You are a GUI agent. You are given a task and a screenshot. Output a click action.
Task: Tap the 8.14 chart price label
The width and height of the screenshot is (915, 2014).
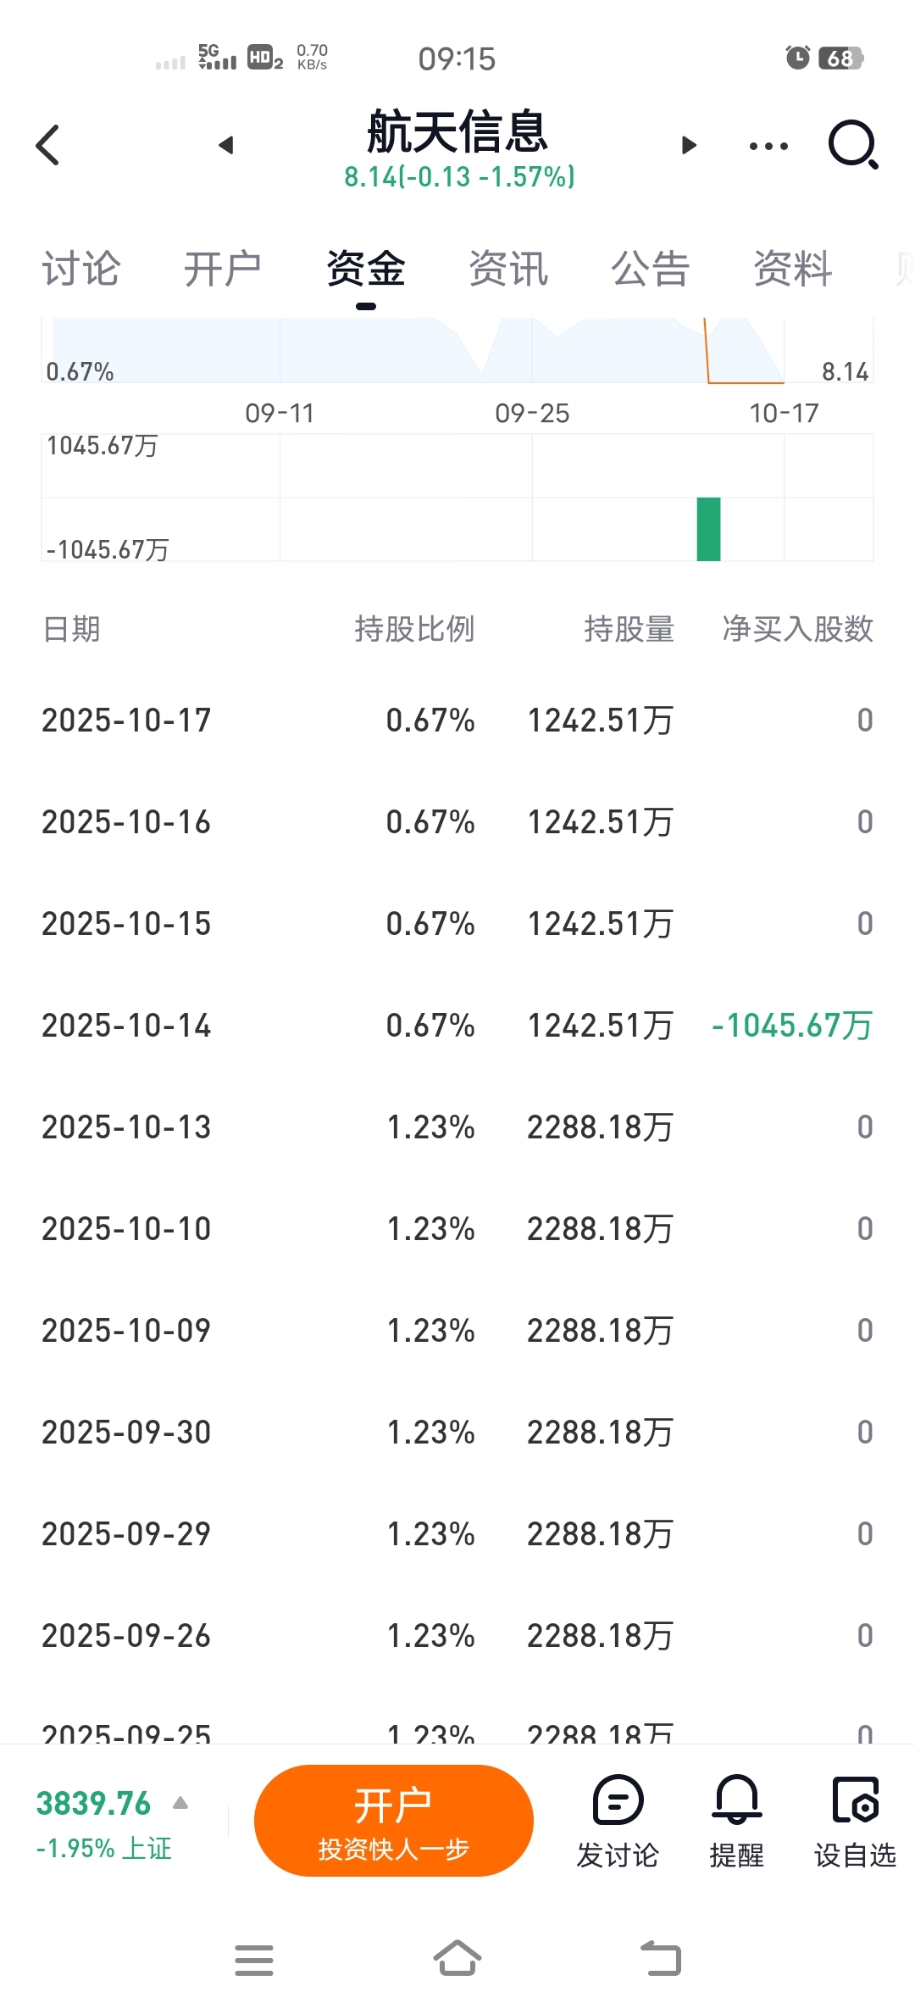[x=845, y=371]
